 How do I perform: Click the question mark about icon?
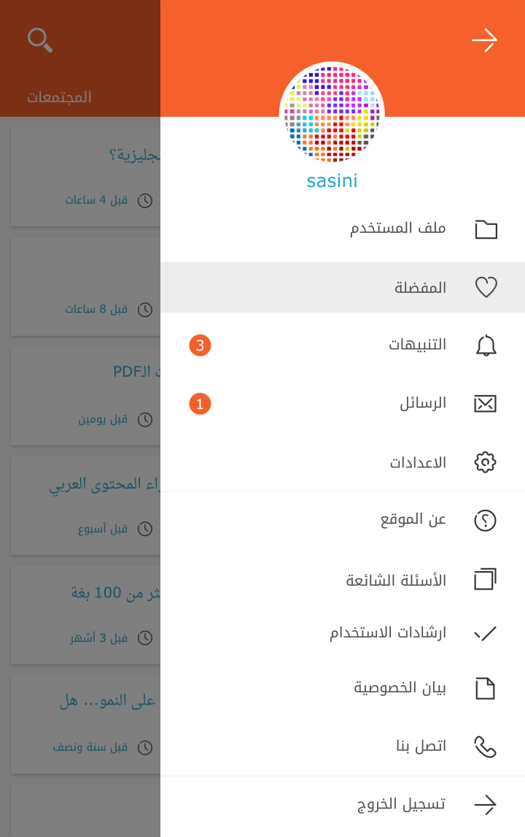[x=486, y=520]
